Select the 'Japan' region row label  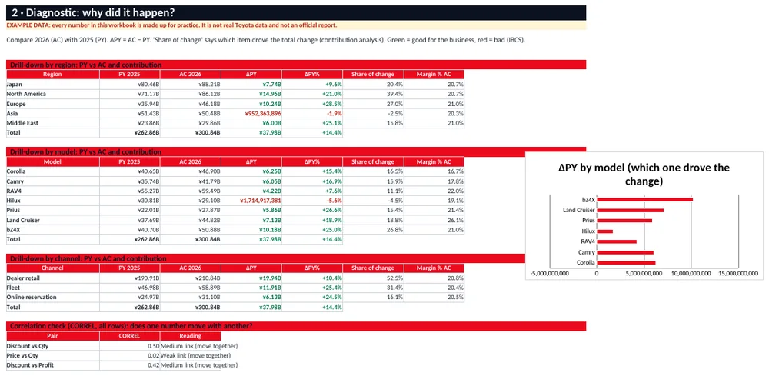pos(53,84)
